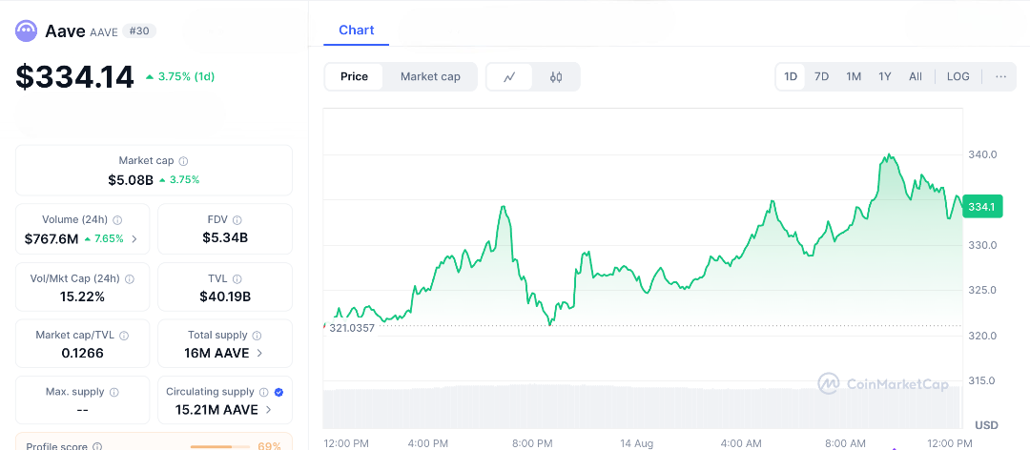Select the line chart view icon
This screenshot has width=1030, height=450.
(x=509, y=77)
